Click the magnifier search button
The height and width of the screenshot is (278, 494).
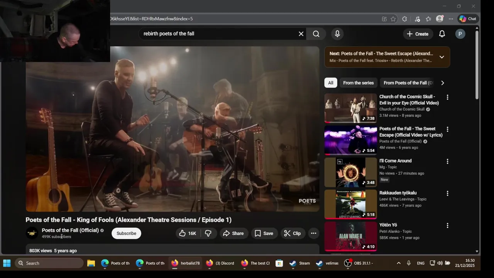pos(316,34)
